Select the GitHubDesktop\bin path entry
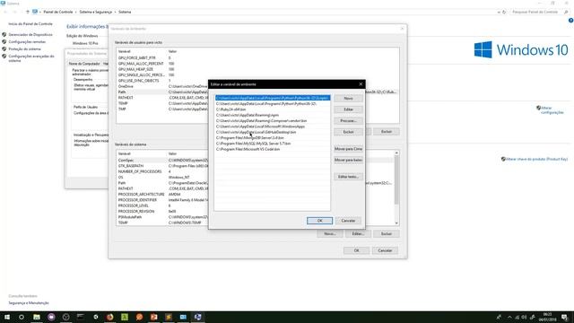This screenshot has height=323, width=574. coord(273,132)
